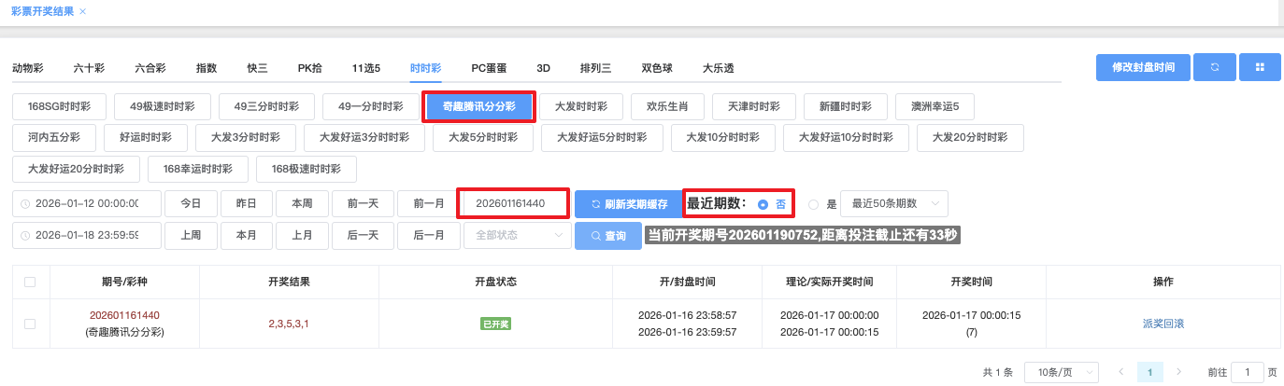
Task: Check the select-all checkbox in table header
Action: [30, 282]
